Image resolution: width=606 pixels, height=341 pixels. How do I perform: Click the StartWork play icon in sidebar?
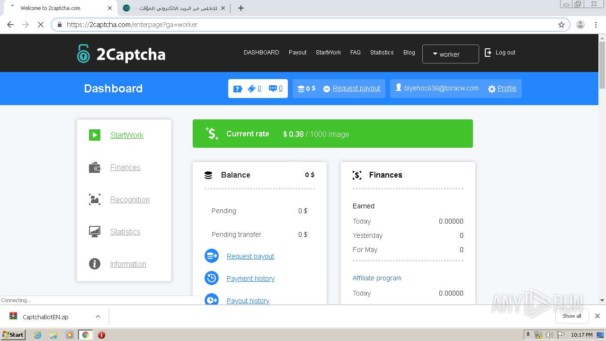click(95, 135)
